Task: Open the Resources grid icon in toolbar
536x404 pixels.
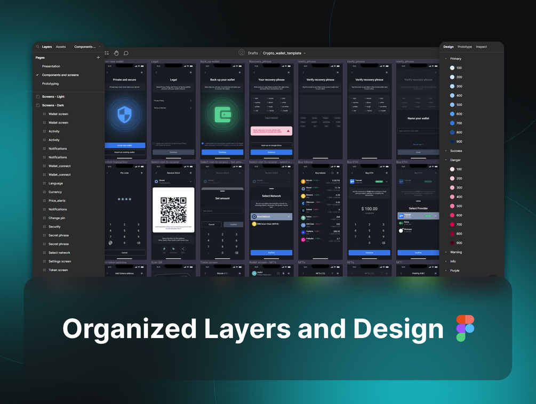Action: click(107, 53)
